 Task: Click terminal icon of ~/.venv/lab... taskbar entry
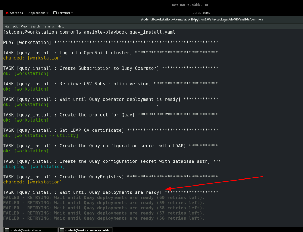pyautogui.click(x=62, y=230)
